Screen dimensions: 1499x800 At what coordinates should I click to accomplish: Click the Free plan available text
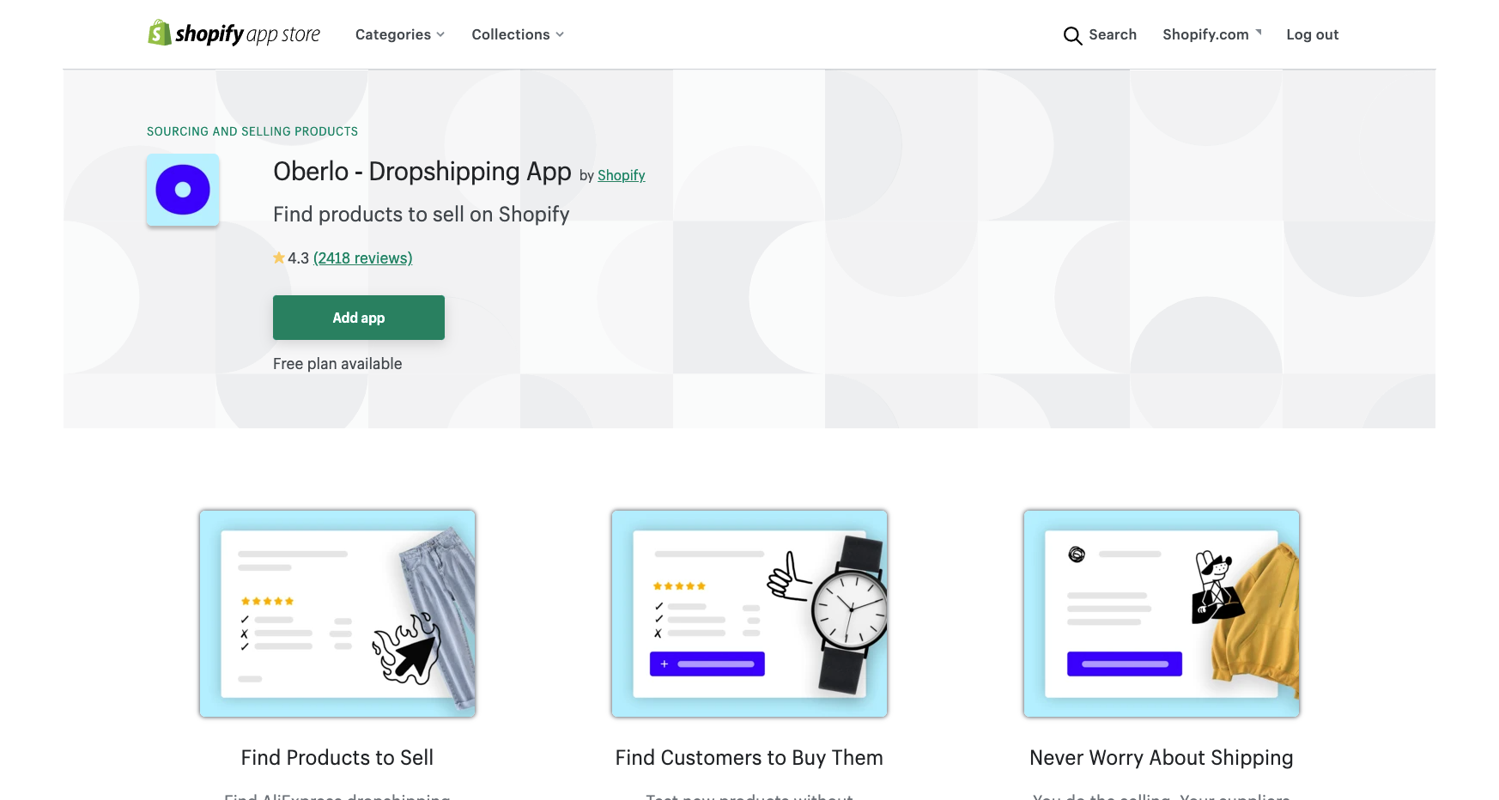337,364
